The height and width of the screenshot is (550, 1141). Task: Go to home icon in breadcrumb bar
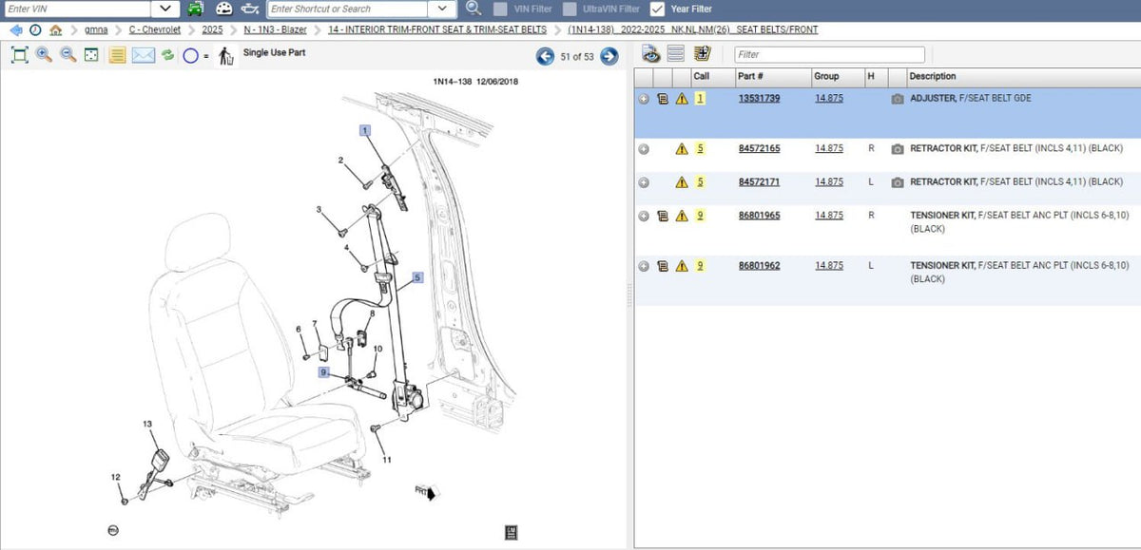click(55, 29)
